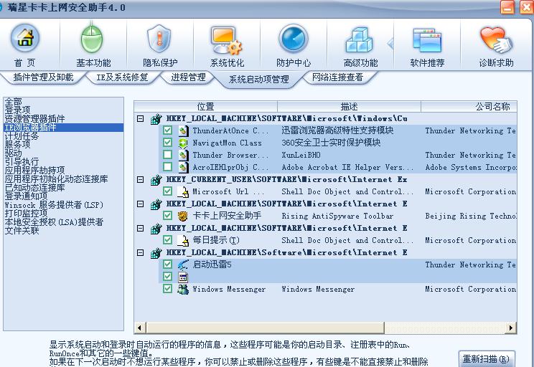The height and width of the screenshot is (367, 534).
Task: Click the horizontal scrollbar thumb
Action: point(265,328)
